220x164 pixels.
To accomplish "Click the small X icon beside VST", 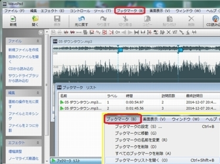I will (x=169, y=32).
